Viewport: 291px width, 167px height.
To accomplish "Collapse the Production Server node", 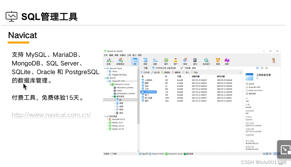I will [x=110, y=84].
